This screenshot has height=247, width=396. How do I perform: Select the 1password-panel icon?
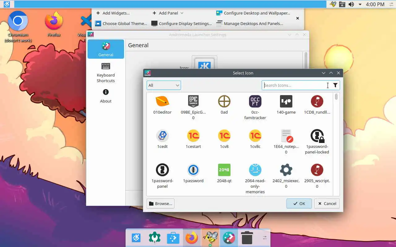(x=162, y=176)
